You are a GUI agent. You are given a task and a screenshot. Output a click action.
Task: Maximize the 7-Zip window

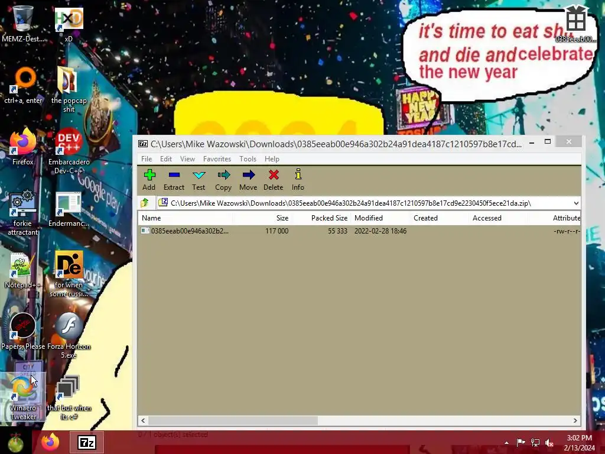[548, 142]
